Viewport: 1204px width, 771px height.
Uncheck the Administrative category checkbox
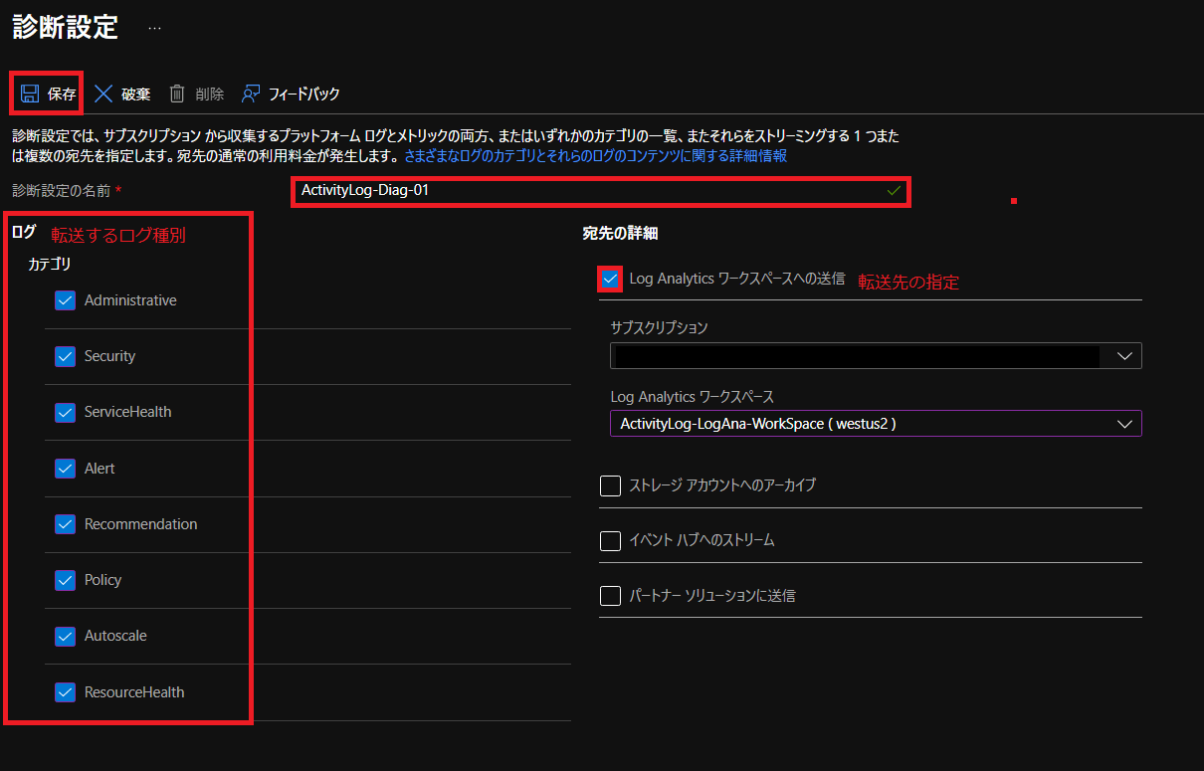coord(66,300)
